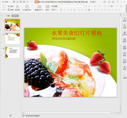Click the Copy (复制) button
127x118 pixels.
pos(11,10)
